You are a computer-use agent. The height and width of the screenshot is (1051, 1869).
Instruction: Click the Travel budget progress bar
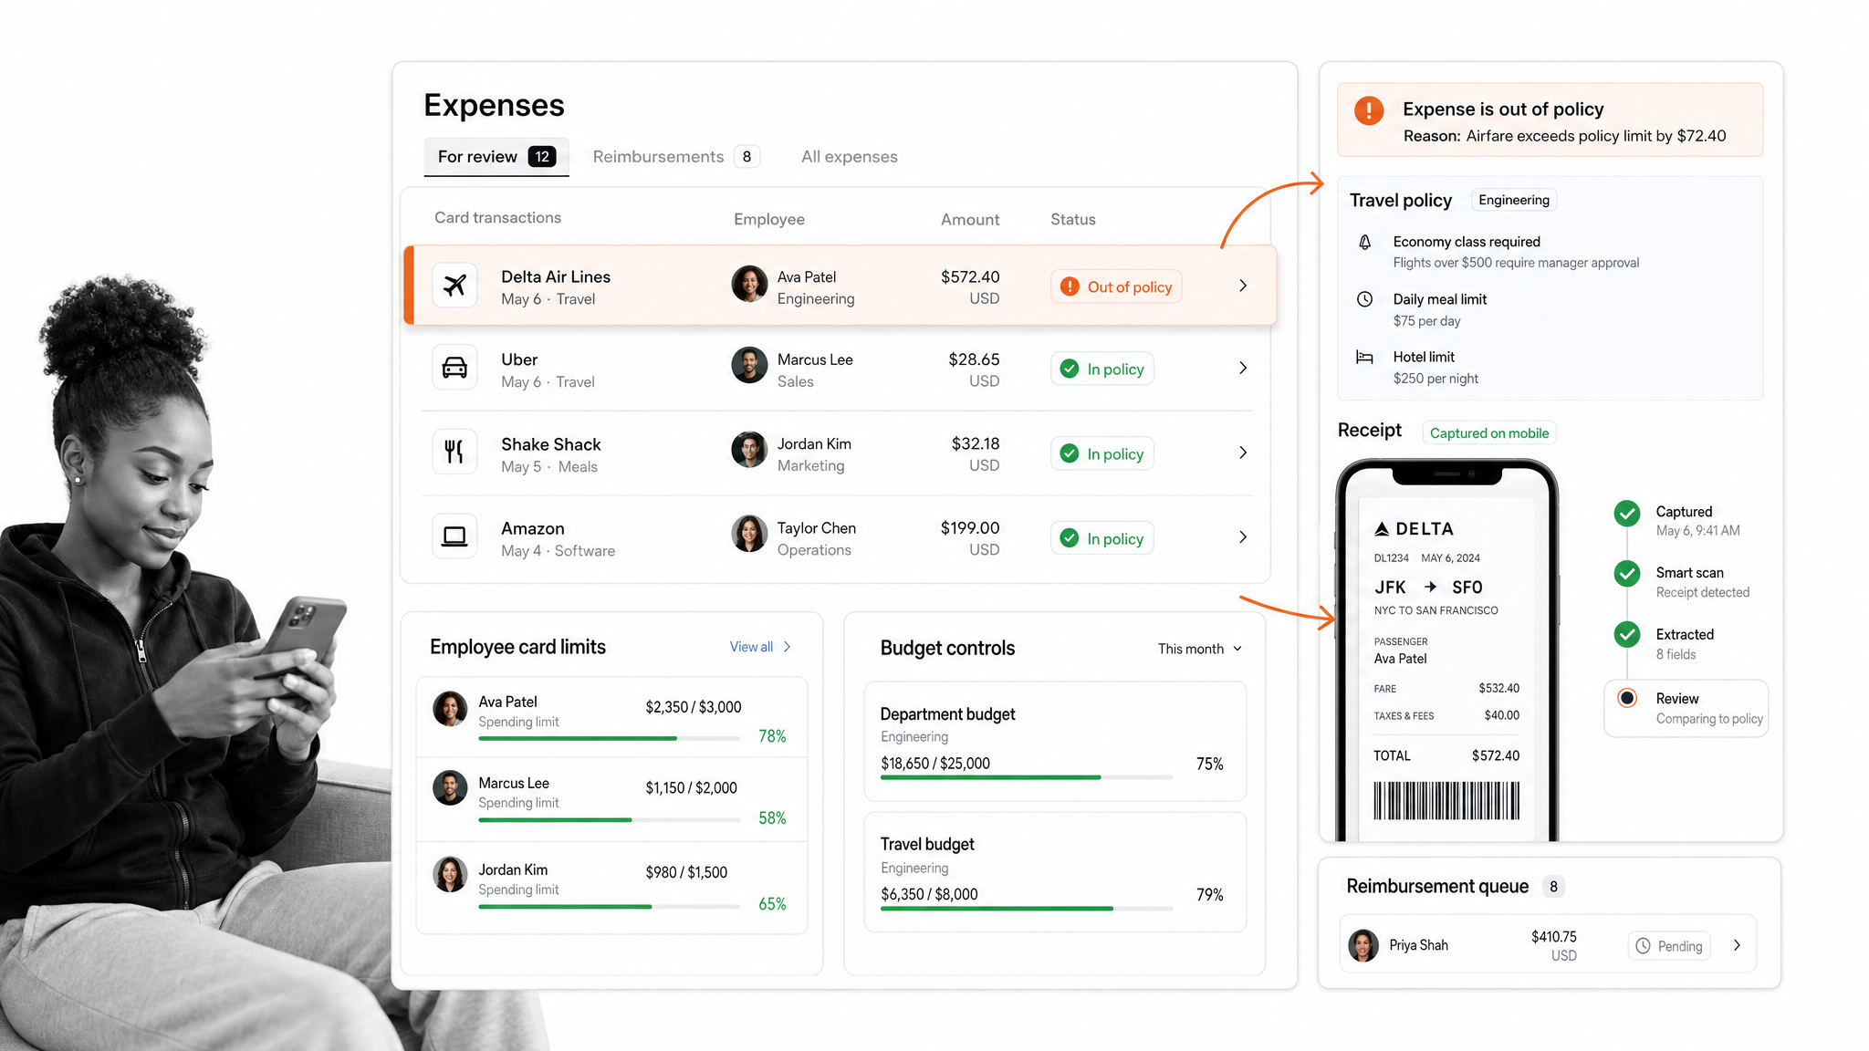(x=1027, y=909)
